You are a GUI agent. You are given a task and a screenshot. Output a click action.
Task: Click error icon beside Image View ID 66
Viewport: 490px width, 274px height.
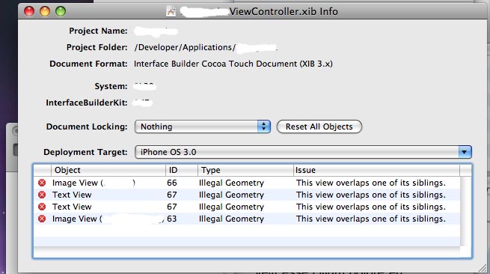[x=42, y=183]
